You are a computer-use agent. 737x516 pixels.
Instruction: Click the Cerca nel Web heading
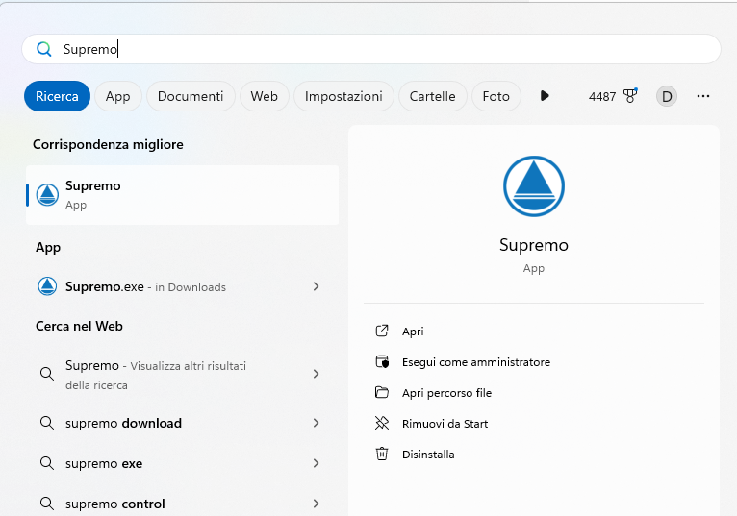(79, 326)
